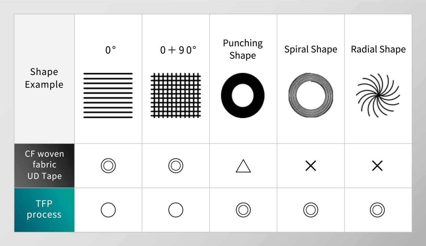Image resolution: width=426 pixels, height=246 pixels.
Task: Click the CF woven fabric UD Tape header
Action: pos(44,165)
